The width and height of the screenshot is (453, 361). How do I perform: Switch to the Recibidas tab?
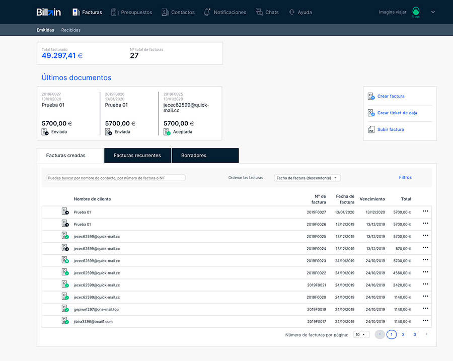click(x=70, y=30)
